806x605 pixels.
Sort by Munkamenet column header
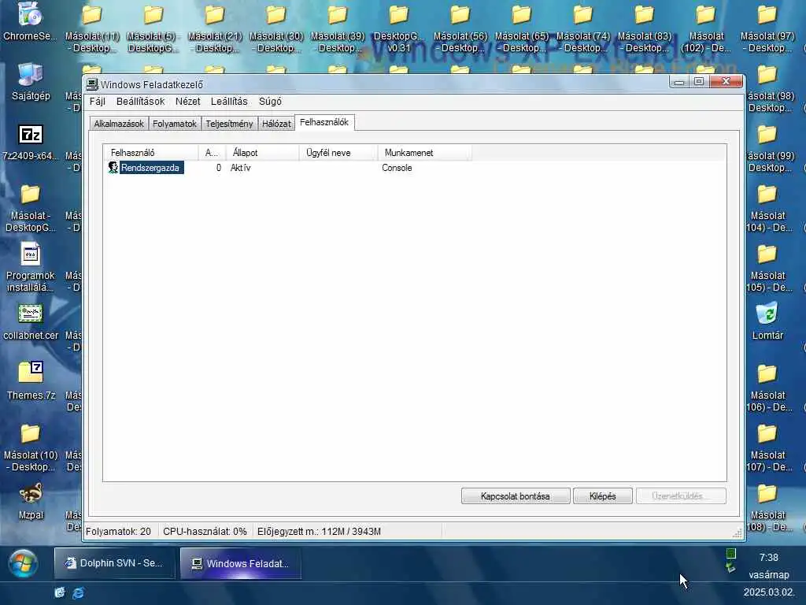point(424,153)
